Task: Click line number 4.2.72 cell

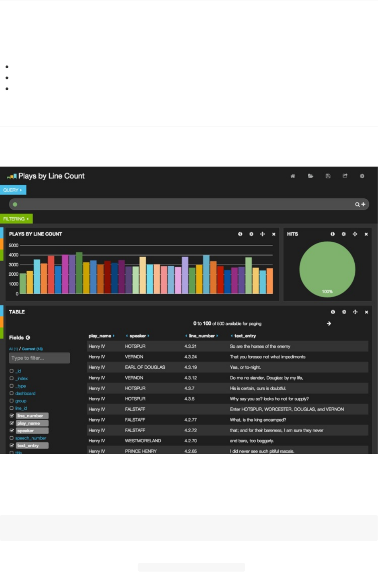Action: tap(190, 430)
